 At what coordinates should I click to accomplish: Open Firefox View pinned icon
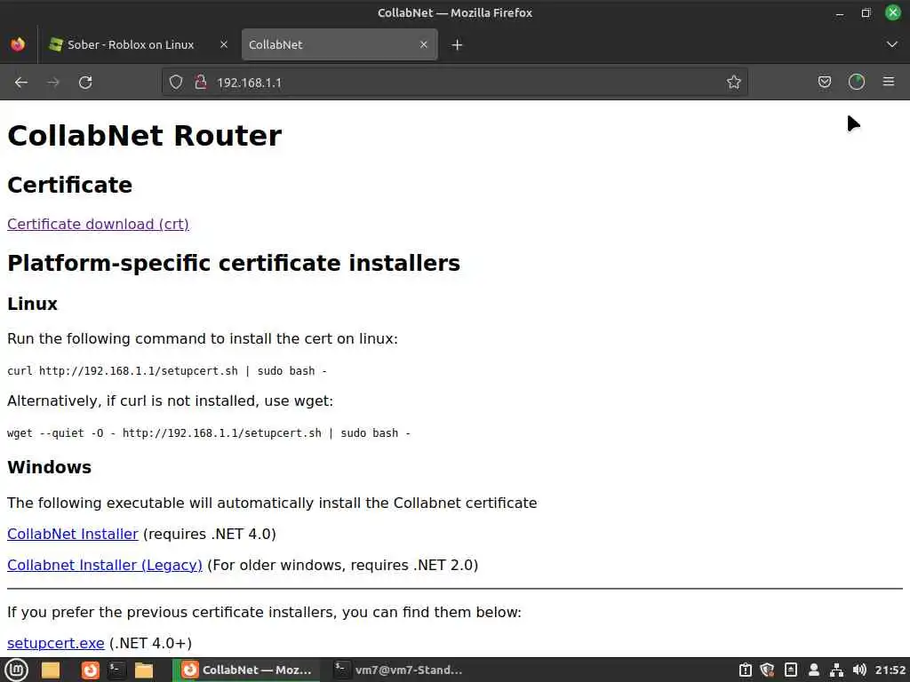click(x=18, y=44)
